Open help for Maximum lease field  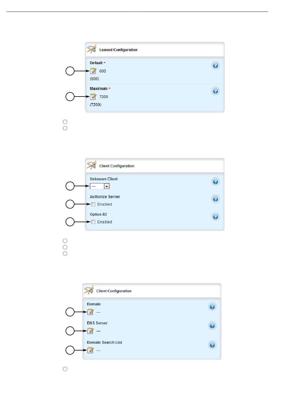point(216,91)
